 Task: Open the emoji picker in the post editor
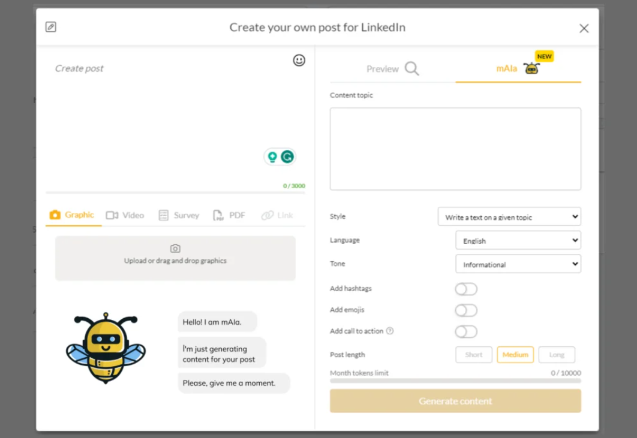click(299, 61)
